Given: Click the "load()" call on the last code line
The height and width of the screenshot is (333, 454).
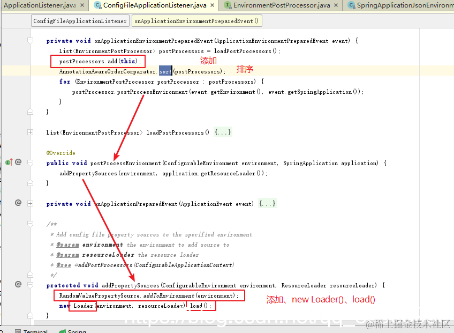Looking at the screenshot, I should (199, 306).
